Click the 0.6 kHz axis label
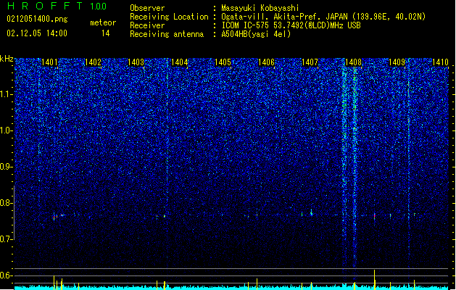The height and width of the screenshot is (290, 456). [x=7, y=275]
